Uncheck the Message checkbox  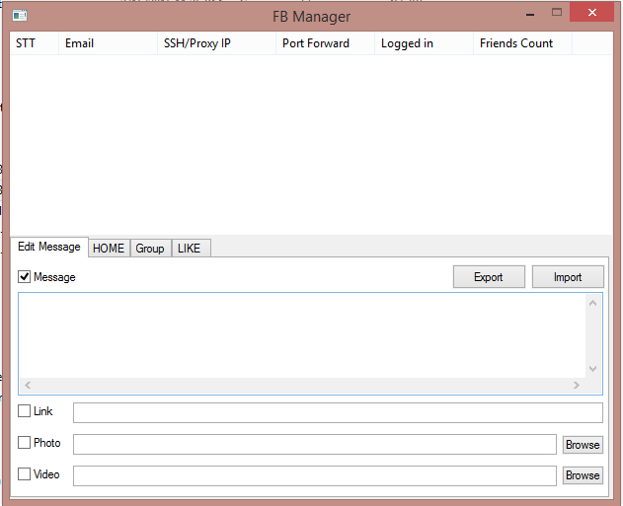(x=25, y=276)
